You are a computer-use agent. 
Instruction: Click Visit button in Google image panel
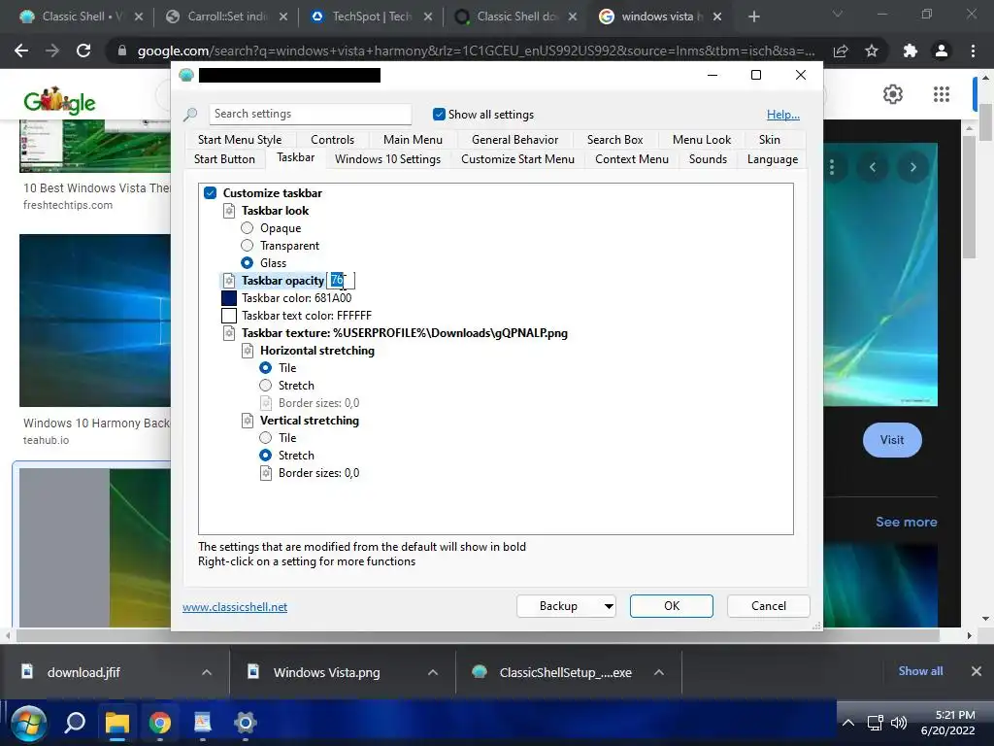click(x=892, y=440)
